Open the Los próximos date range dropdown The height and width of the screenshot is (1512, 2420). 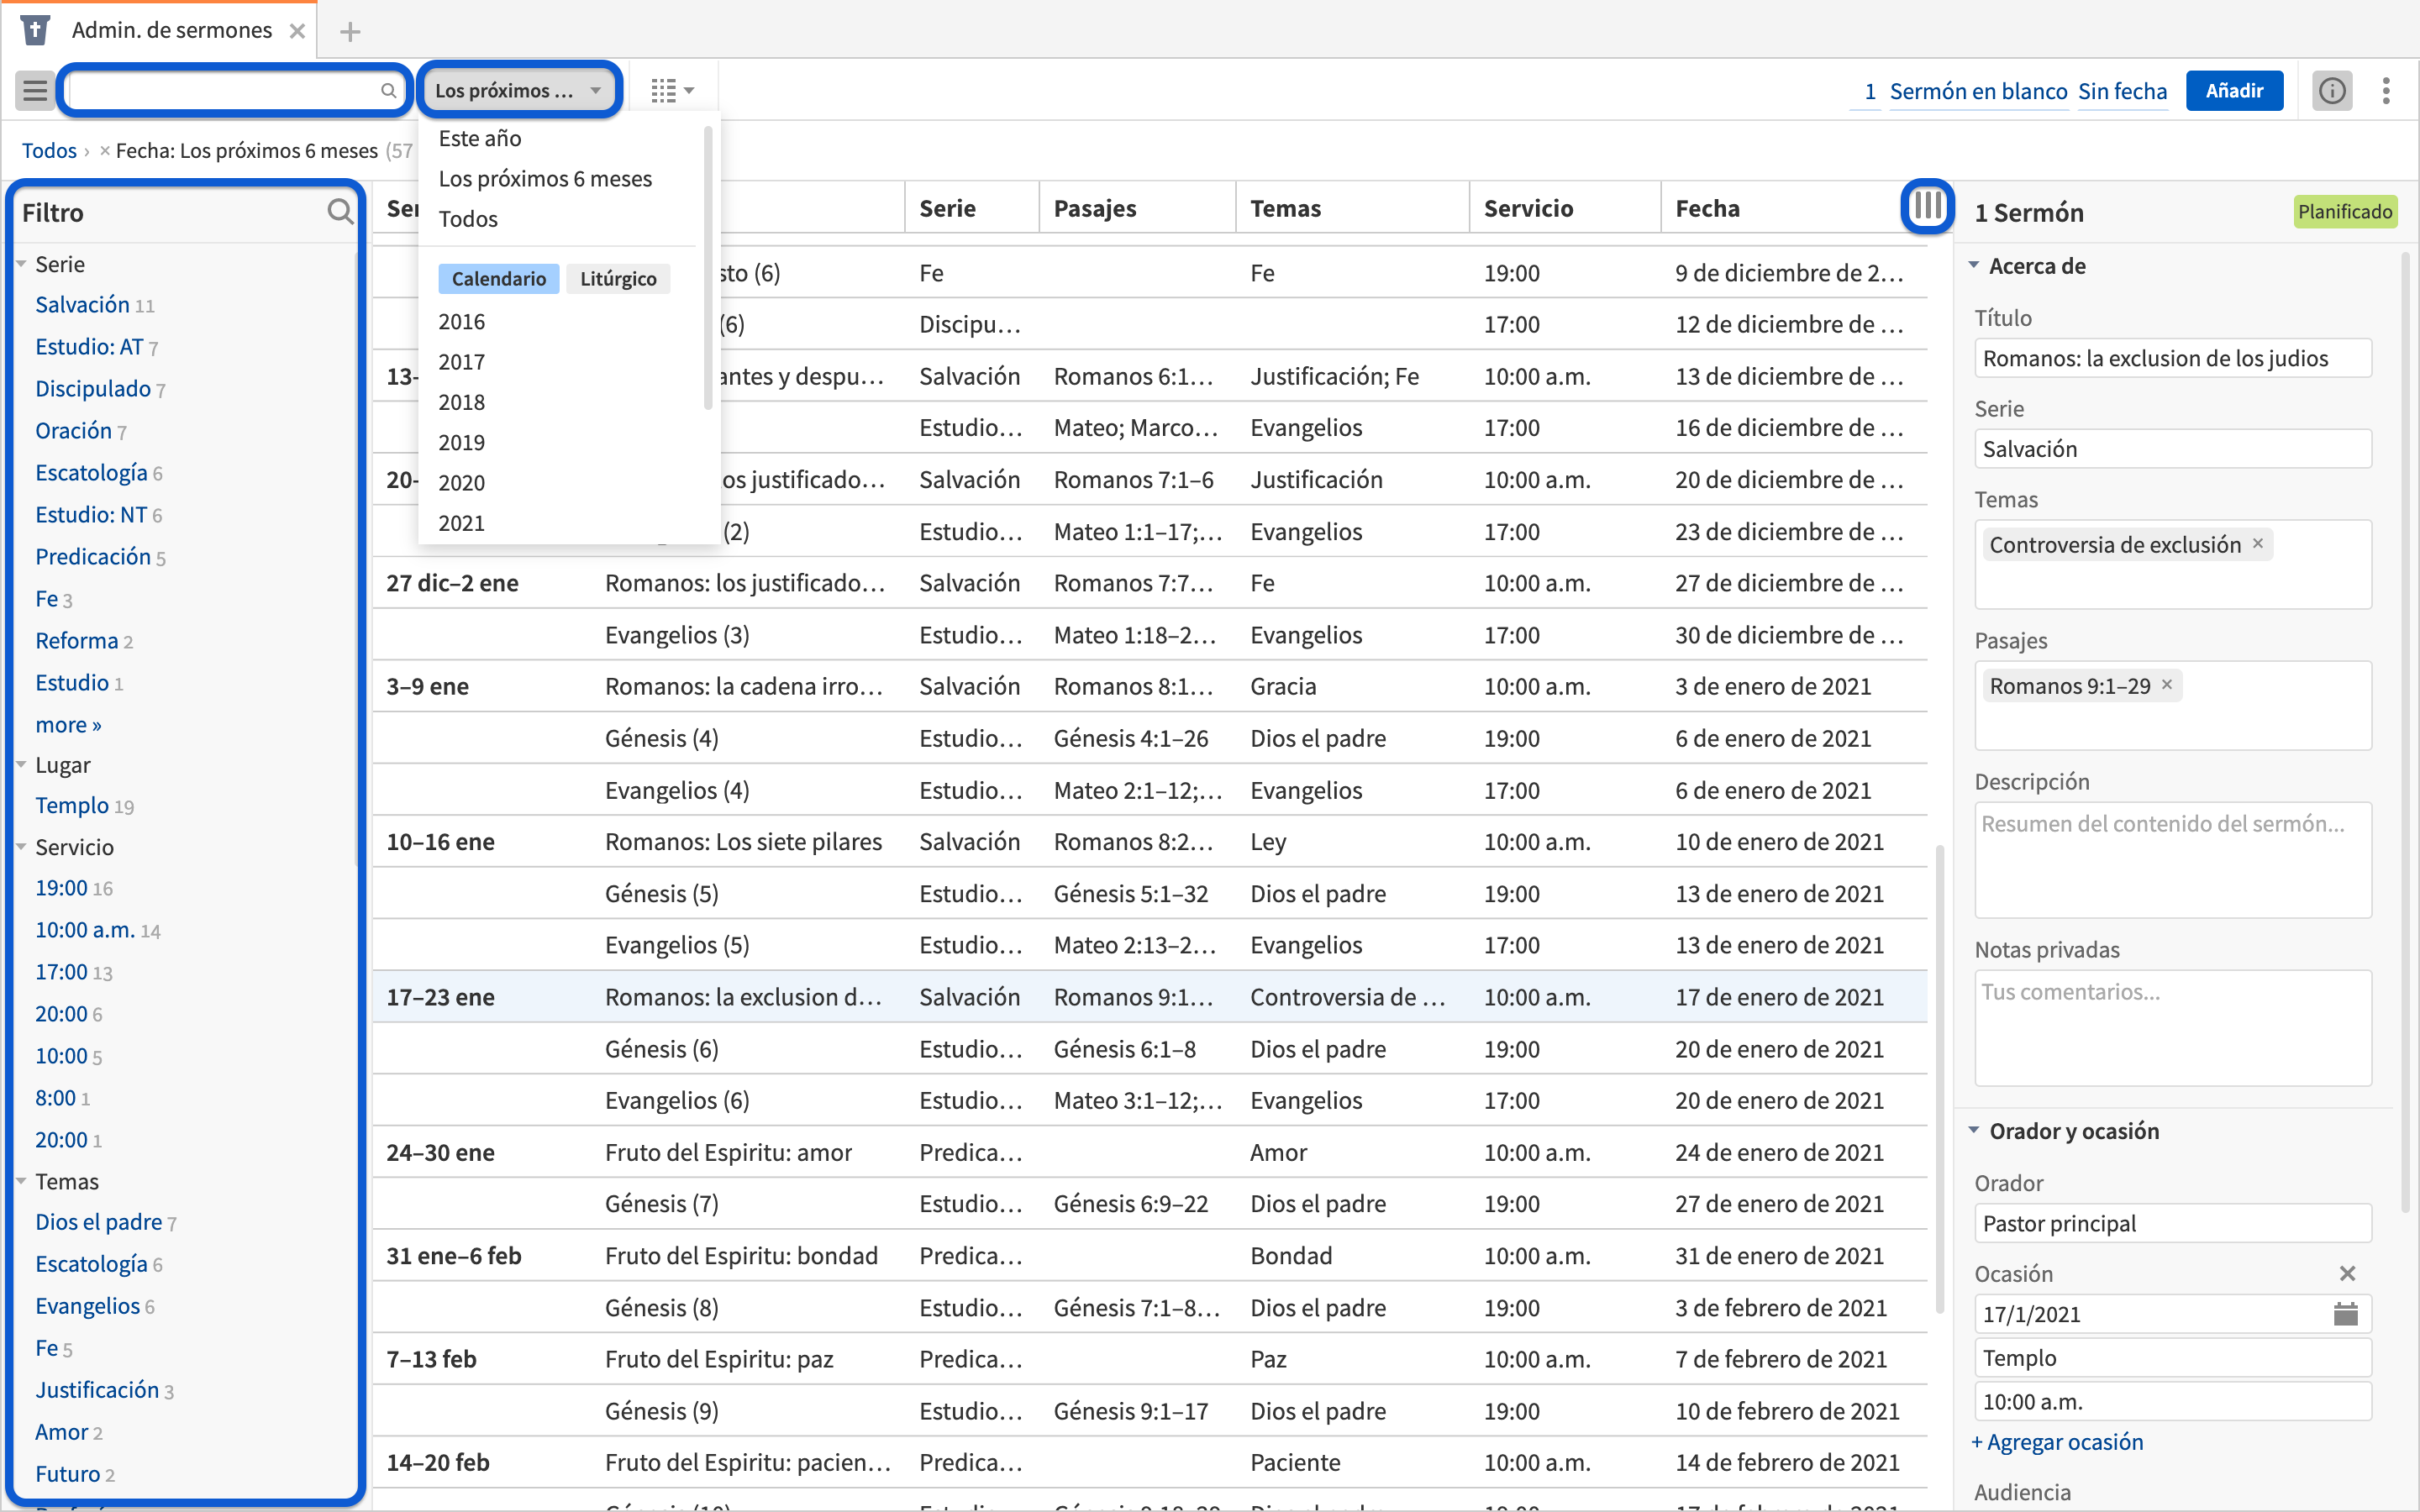[519, 91]
